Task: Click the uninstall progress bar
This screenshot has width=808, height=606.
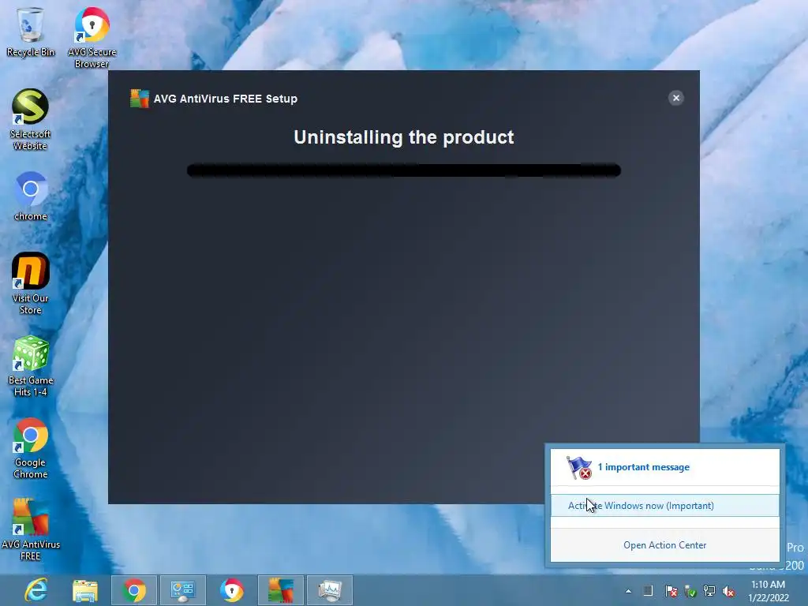Action: pyautogui.click(x=403, y=170)
